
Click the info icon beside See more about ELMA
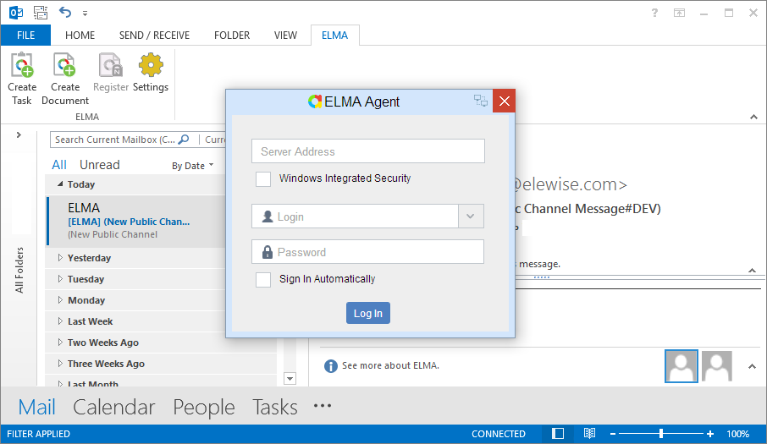click(x=331, y=366)
